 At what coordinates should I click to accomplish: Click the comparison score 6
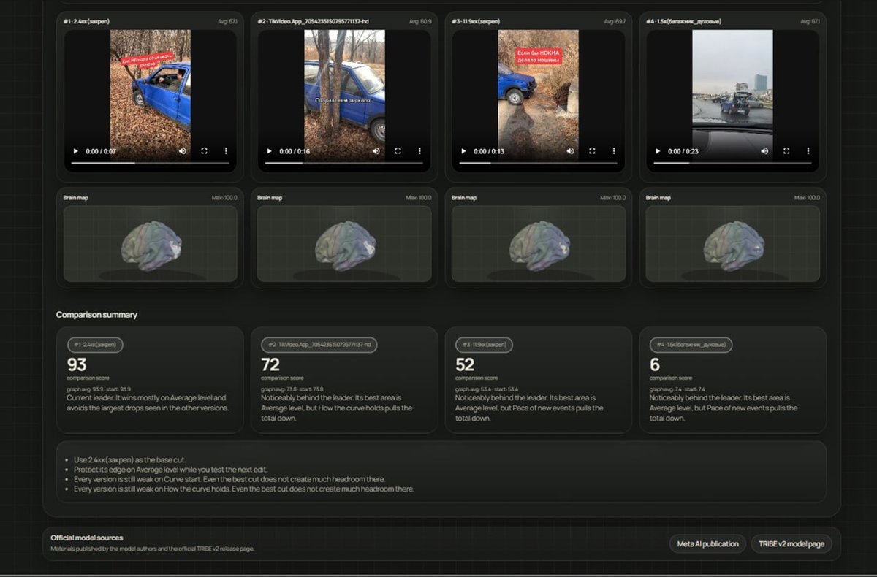[655, 364]
